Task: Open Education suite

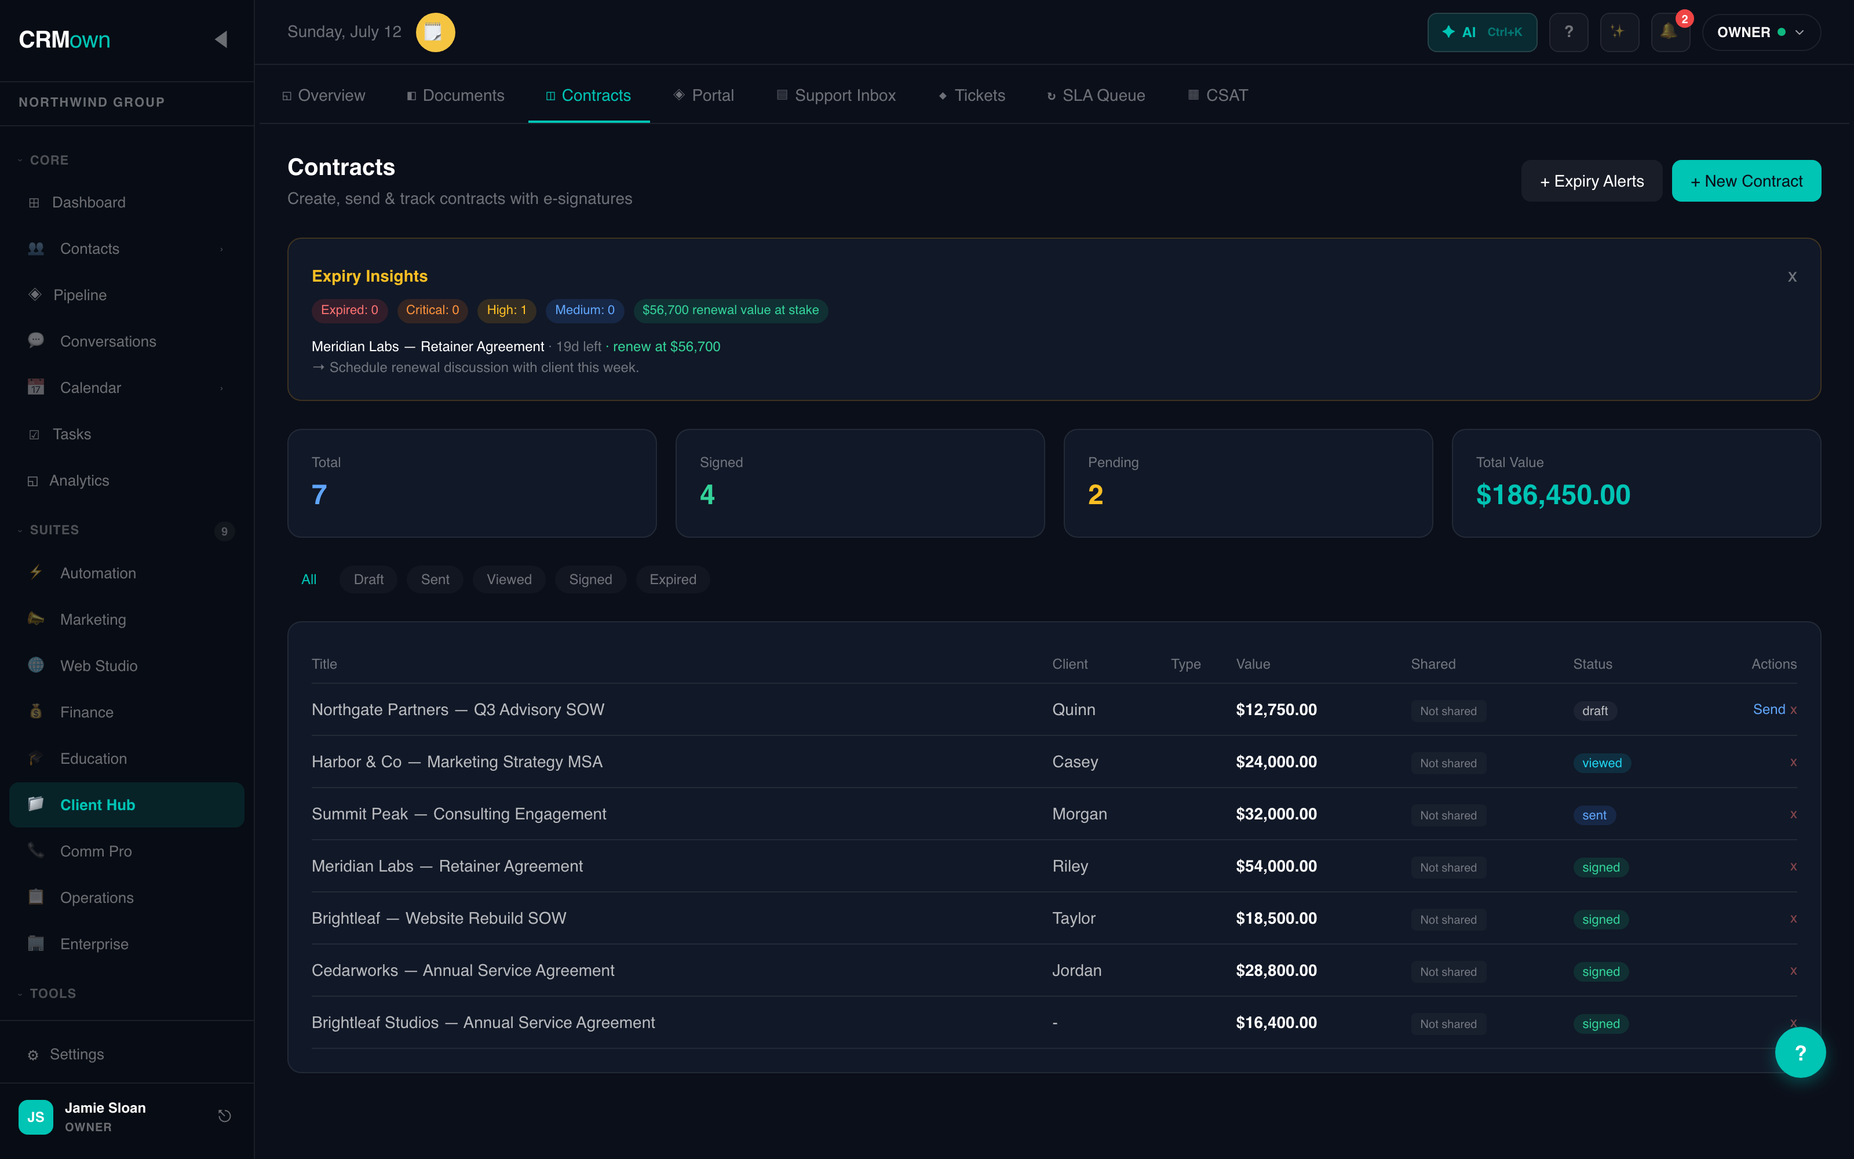Action: pos(126,758)
